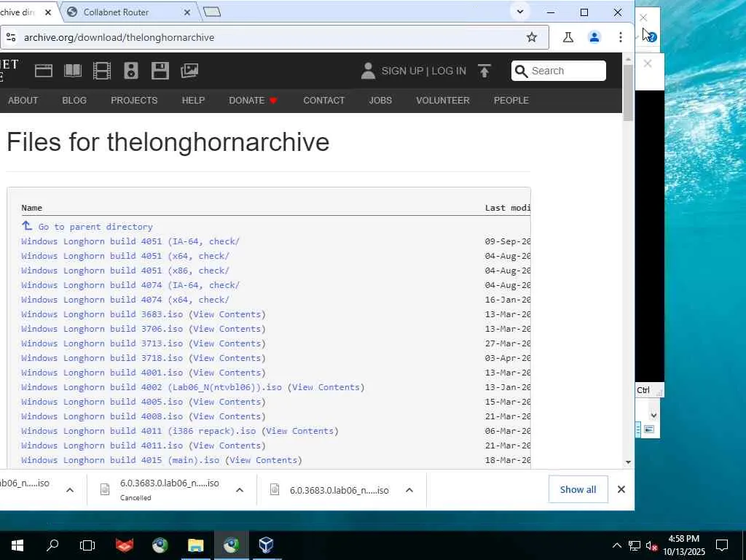Close the downloads bar
The image size is (746, 560).
pos(621,489)
